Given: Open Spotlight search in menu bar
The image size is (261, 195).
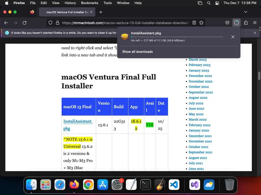Looking at the screenshot, I should (209, 3).
